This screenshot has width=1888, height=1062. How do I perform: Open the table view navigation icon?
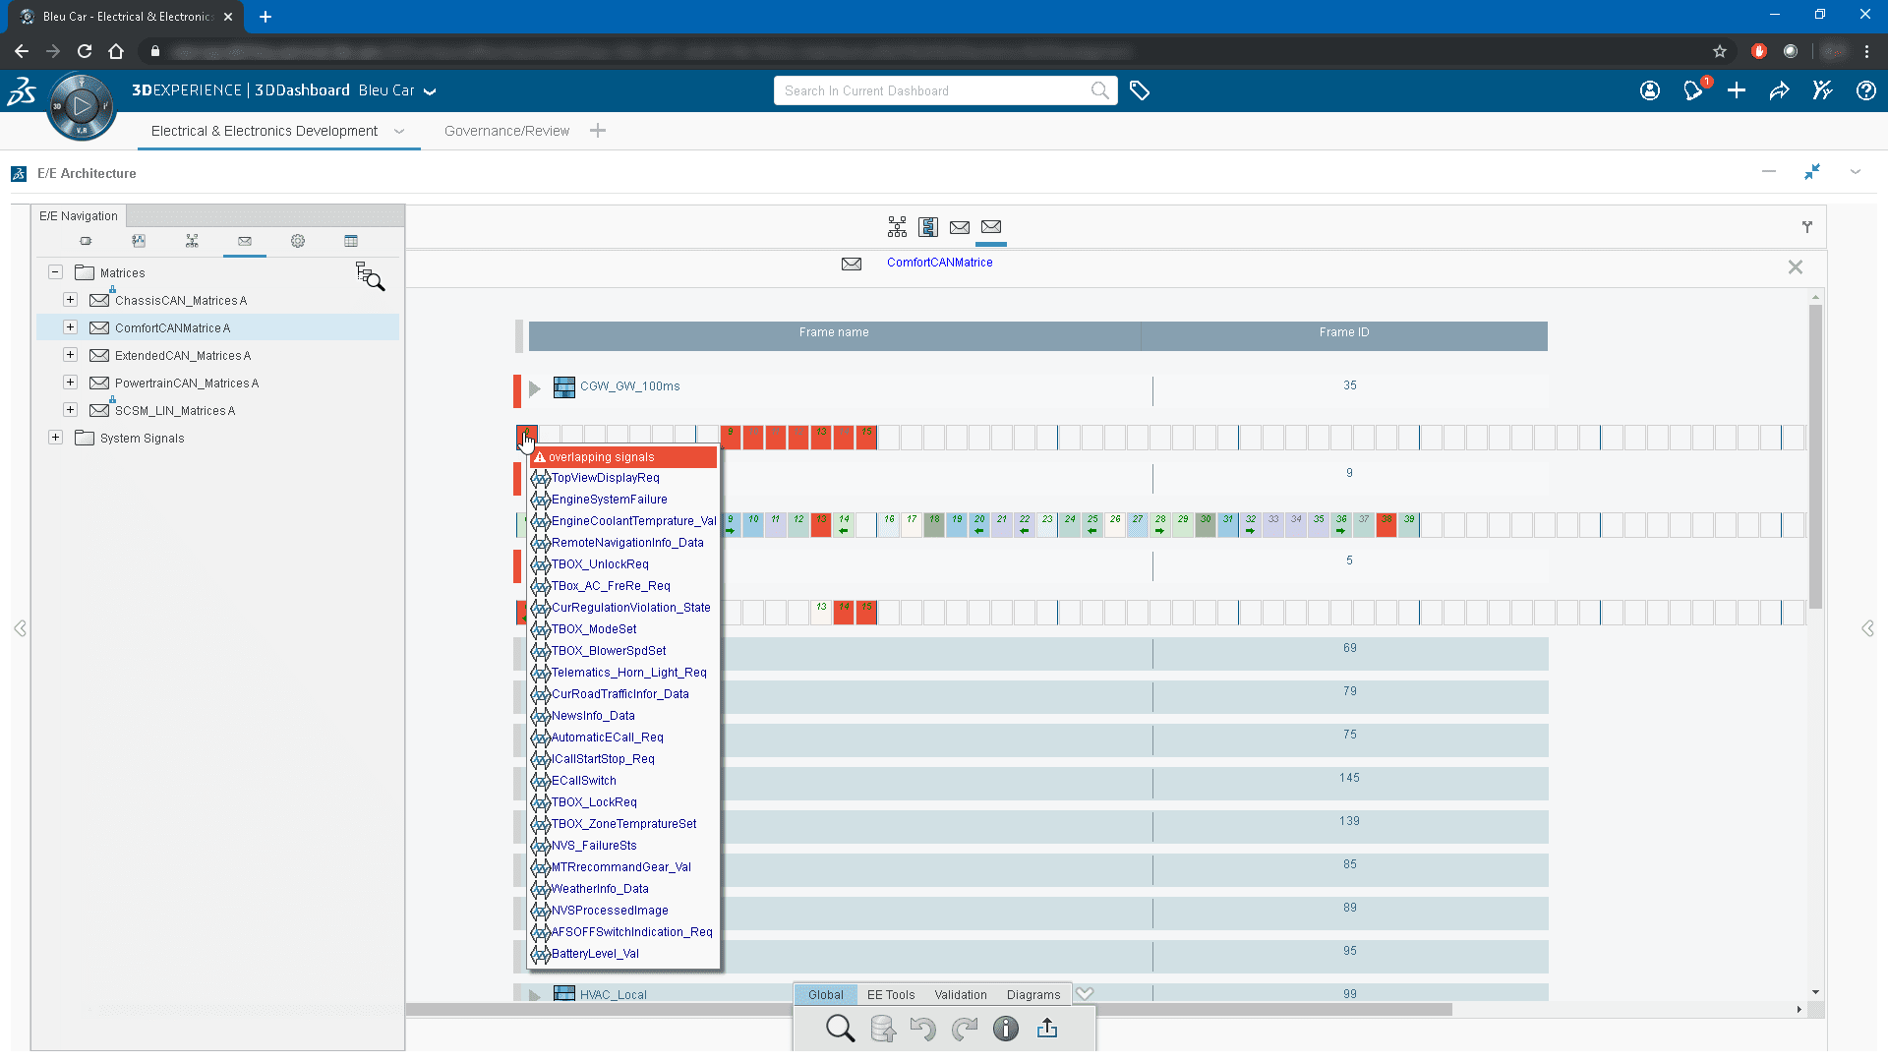pyautogui.click(x=351, y=241)
